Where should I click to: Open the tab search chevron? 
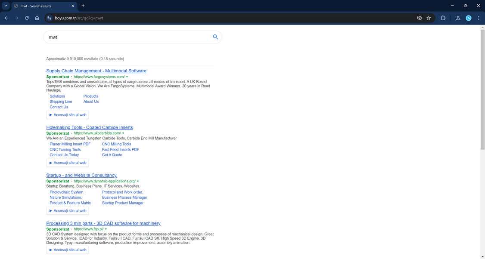(x=6, y=6)
